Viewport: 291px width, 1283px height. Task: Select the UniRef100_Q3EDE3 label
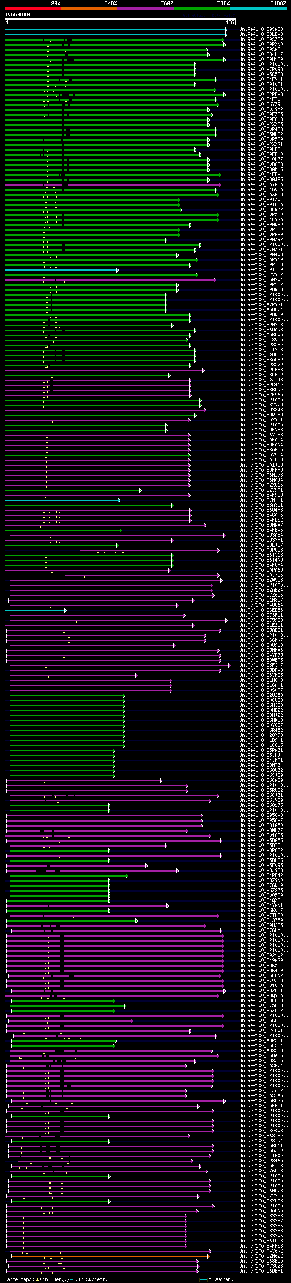point(261,609)
